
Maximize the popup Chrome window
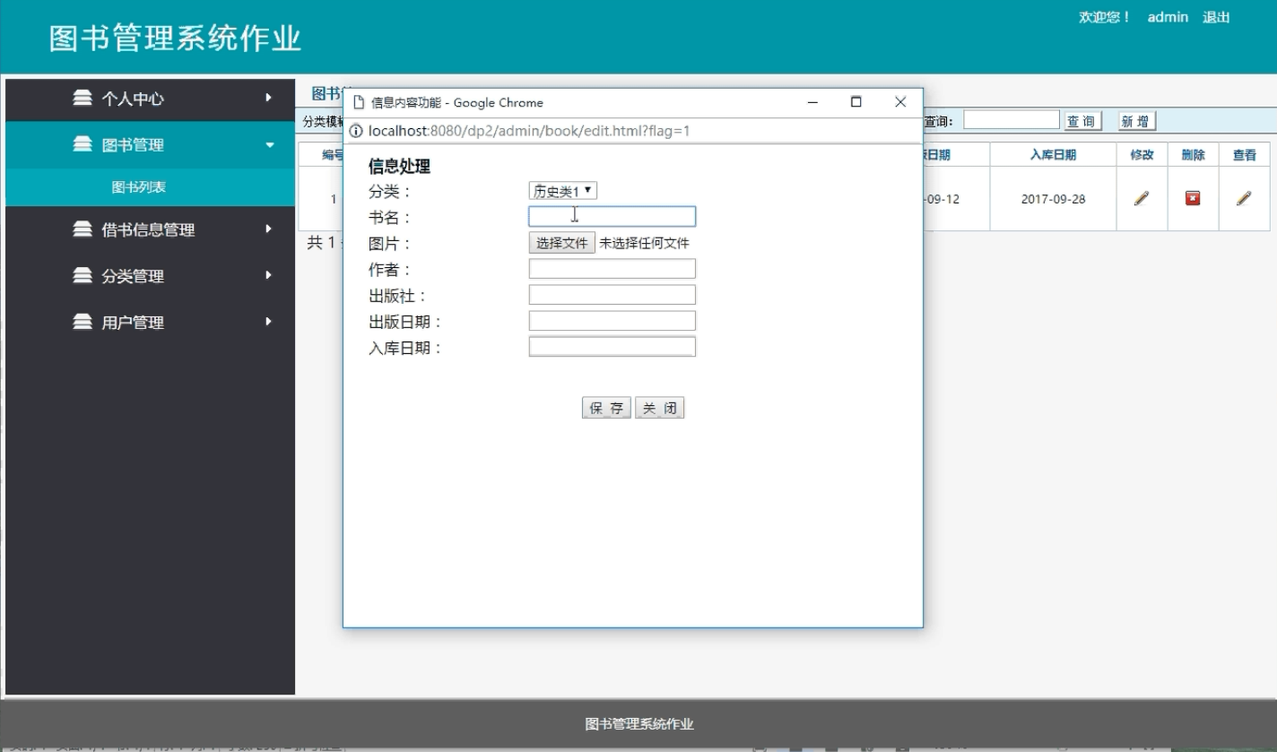[856, 102]
